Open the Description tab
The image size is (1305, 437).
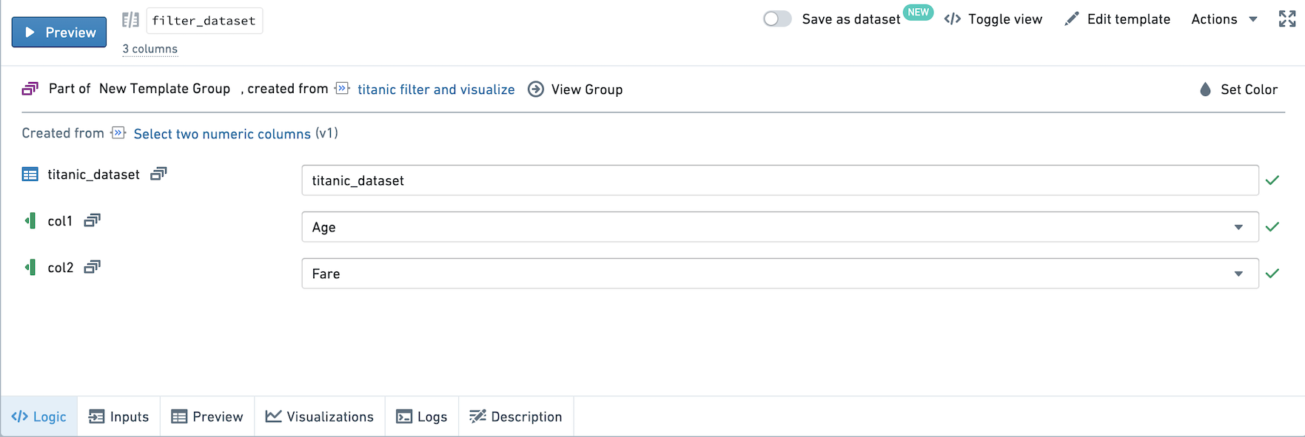(x=516, y=416)
